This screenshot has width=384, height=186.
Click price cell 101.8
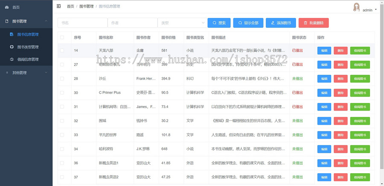166,135
